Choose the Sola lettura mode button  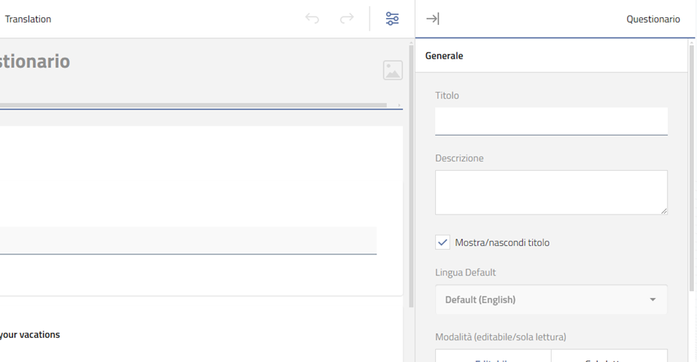tap(609, 357)
